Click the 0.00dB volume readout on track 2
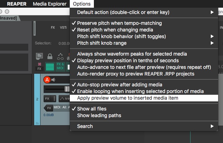The width and height of the screenshot is (223, 143). click(49, 115)
